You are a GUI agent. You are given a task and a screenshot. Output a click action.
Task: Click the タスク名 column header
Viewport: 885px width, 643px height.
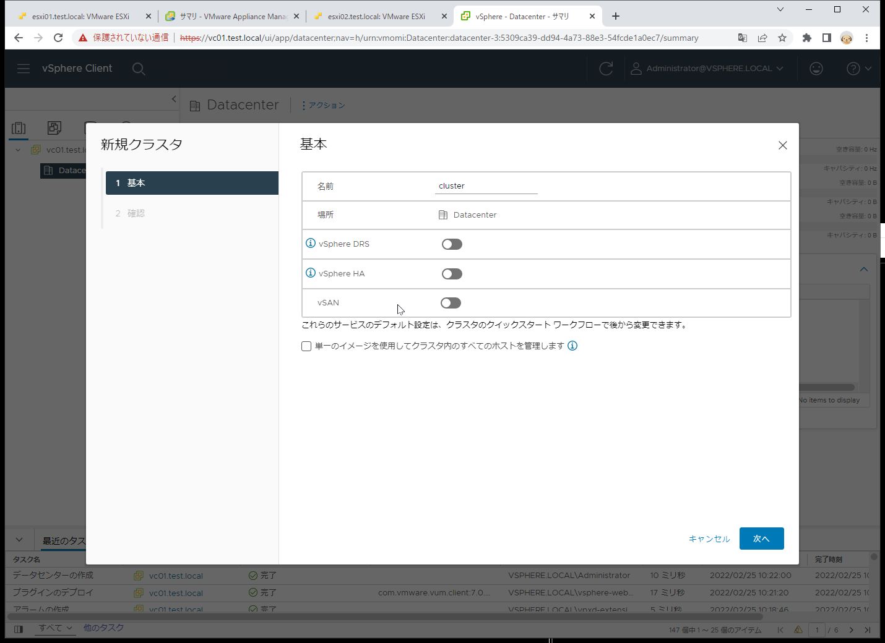(27, 560)
